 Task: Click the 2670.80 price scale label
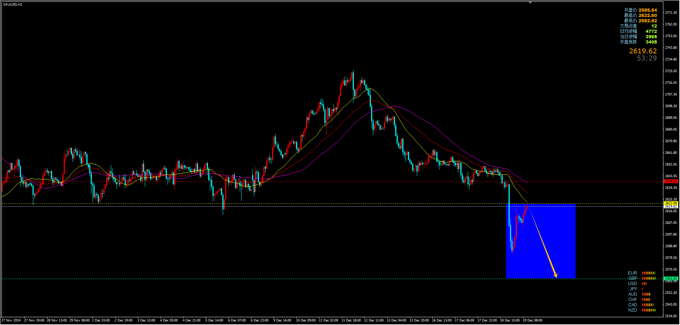click(x=671, y=141)
